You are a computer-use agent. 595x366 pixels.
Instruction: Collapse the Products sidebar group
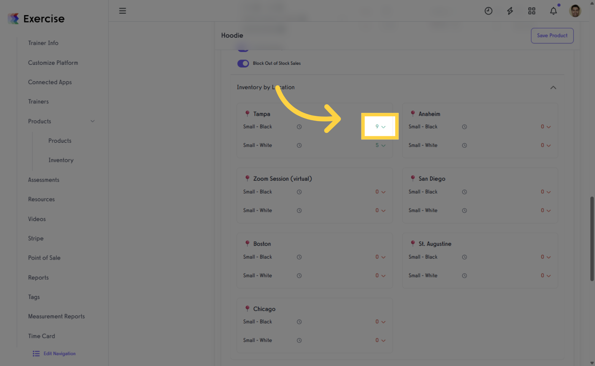coord(92,121)
